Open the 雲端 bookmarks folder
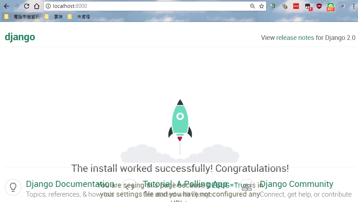Screen dimensions: 358x202 pyautogui.click(x=54, y=17)
